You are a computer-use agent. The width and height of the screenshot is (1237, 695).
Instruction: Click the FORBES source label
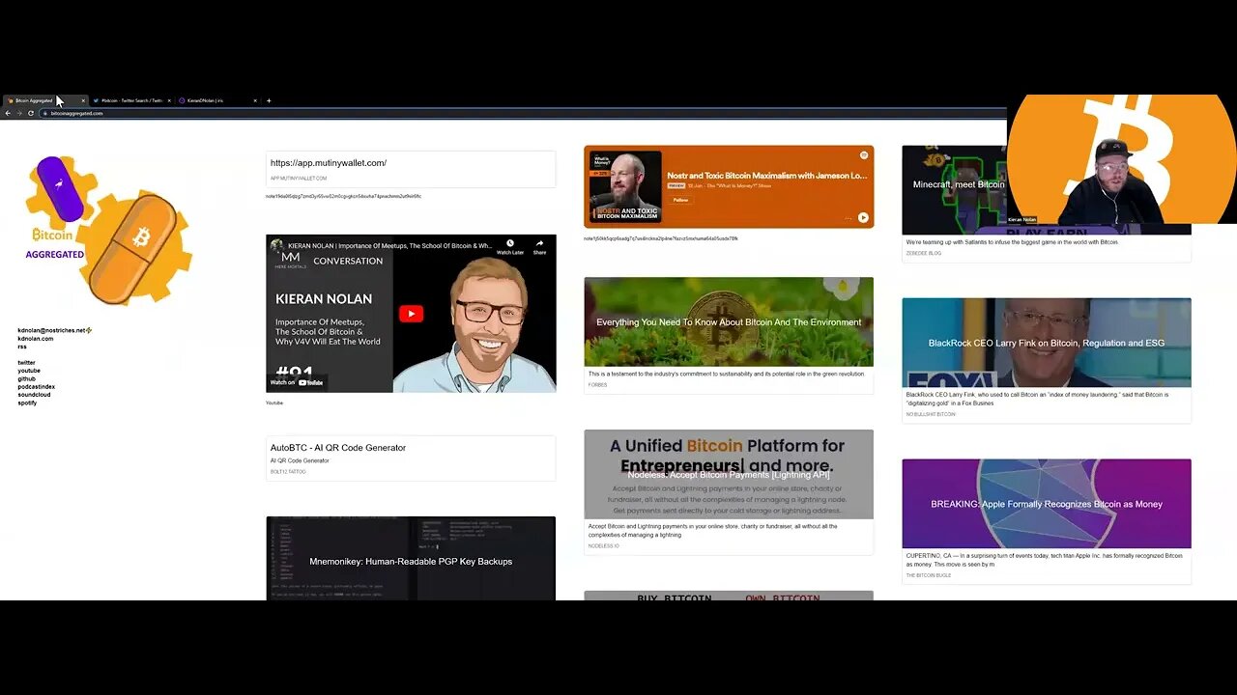(597, 385)
